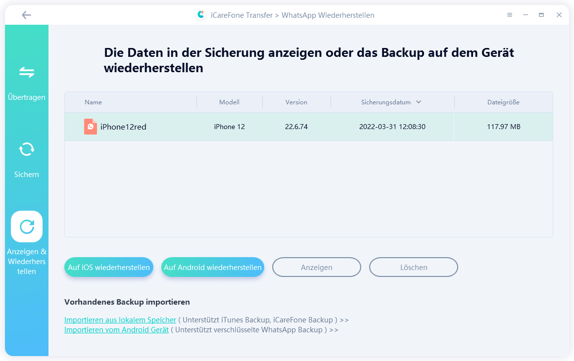Click the iPhone 12 model cell

tap(230, 127)
